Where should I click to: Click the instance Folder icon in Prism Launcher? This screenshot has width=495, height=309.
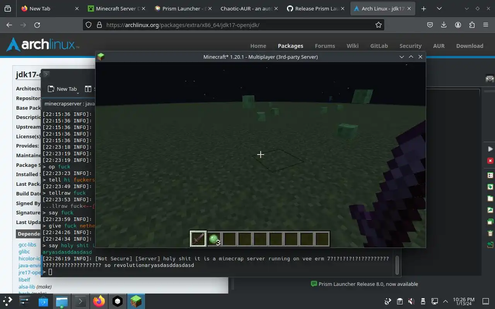[x=490, y=199]
